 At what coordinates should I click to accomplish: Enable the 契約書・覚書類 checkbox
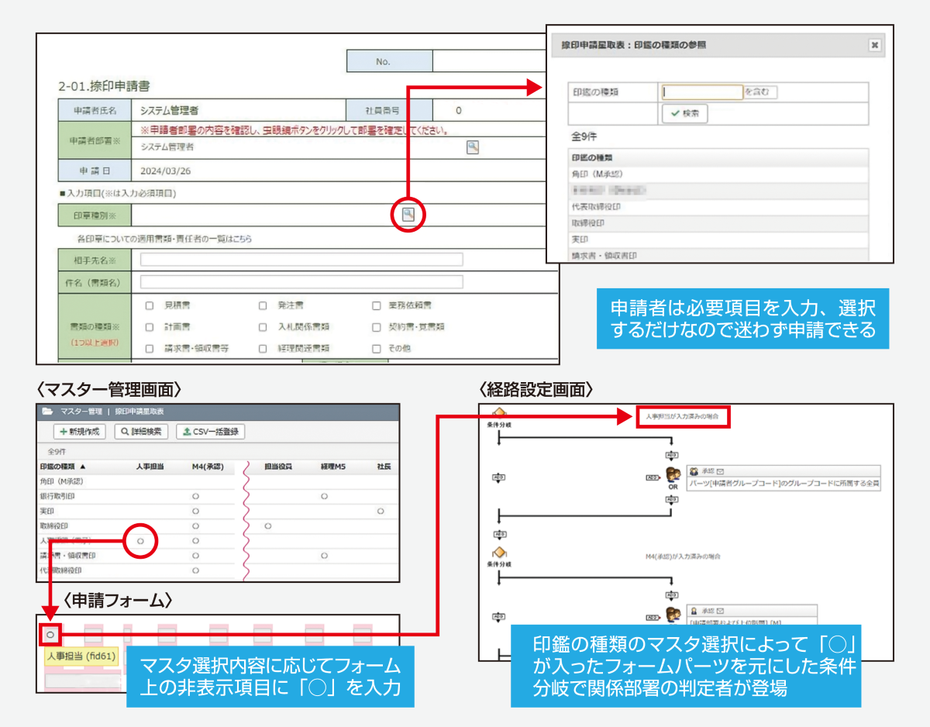[x=377, y=327]
